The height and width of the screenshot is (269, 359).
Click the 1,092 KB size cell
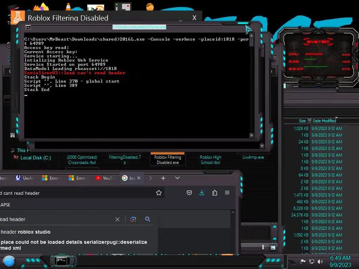coord(301,235)
